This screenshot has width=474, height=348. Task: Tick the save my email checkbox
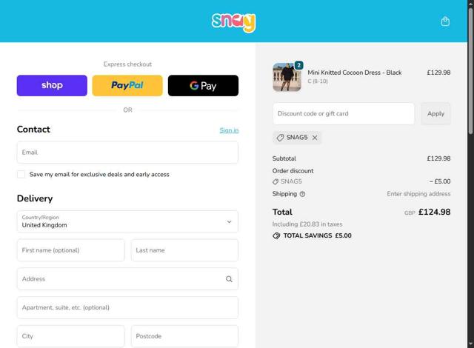pos(21,174)
